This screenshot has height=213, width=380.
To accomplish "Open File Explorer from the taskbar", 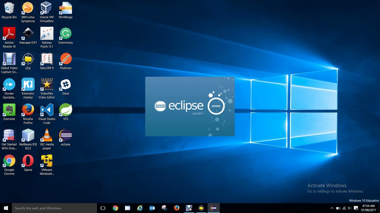I will pos(127,208).
